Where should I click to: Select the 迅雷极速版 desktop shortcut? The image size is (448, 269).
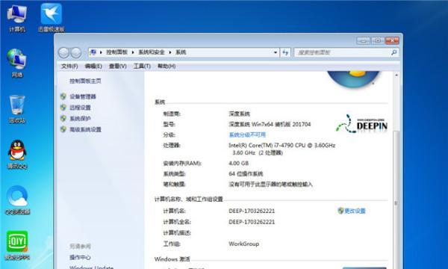[51, 18]
